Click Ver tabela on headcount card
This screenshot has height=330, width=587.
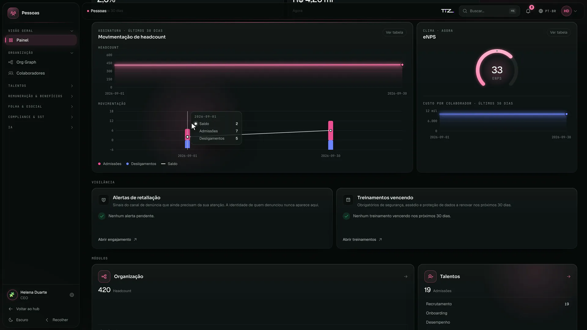[394, 32]
